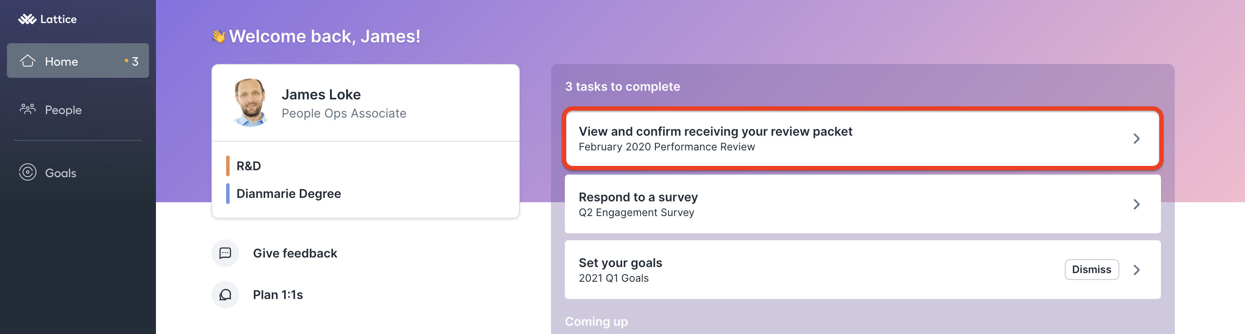Viewport: 1245px width, 334px height.
Task: Click James Loke's profile photo
Action: click(x=250, y=103)
